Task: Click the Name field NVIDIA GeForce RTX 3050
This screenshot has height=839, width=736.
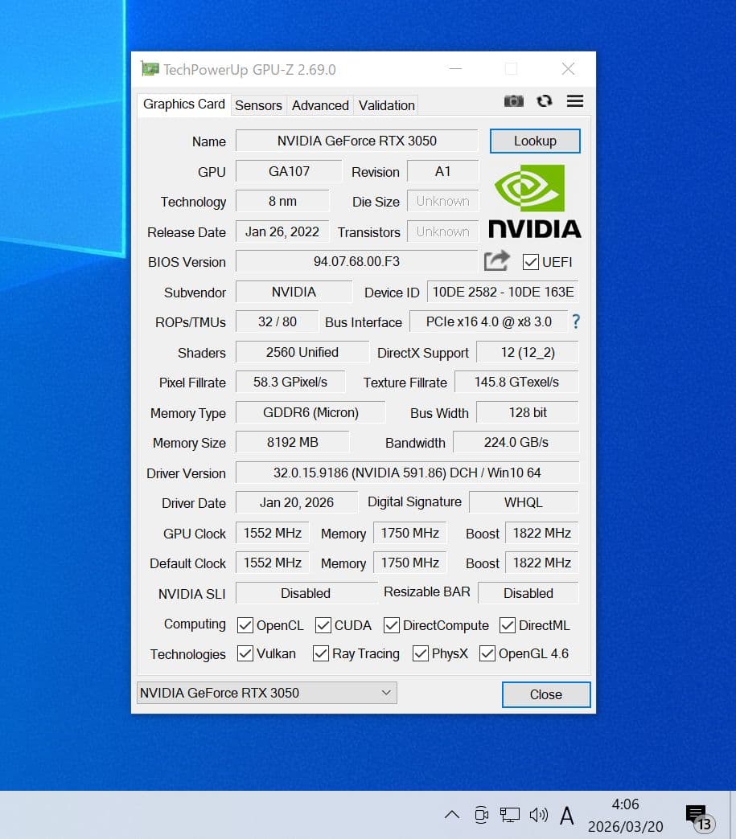Action: (x=357, y=141)
